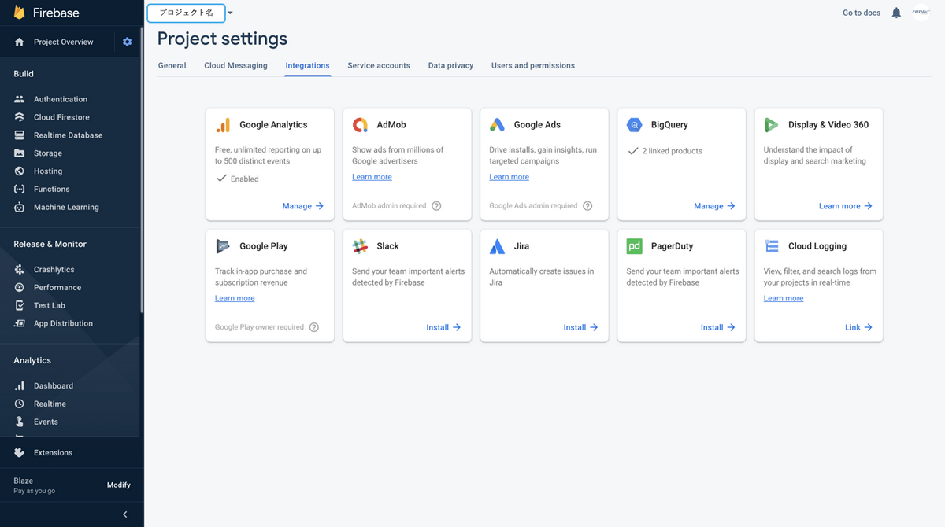Image resolution: width=945 pixels, height=527 pixels.
Task: Click Modify next to Blaze plan
Action: [119, 485]
